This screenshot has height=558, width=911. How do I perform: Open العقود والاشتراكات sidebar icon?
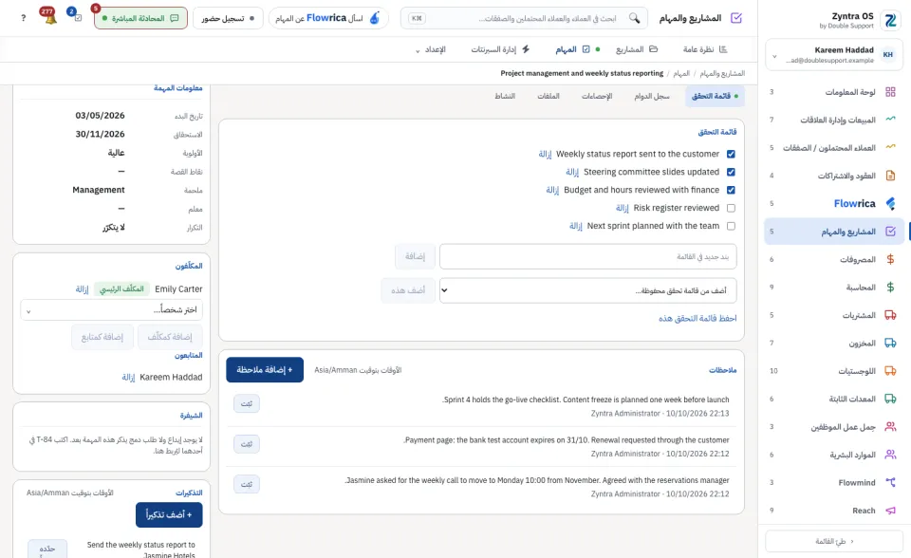[x=890, y=176]
